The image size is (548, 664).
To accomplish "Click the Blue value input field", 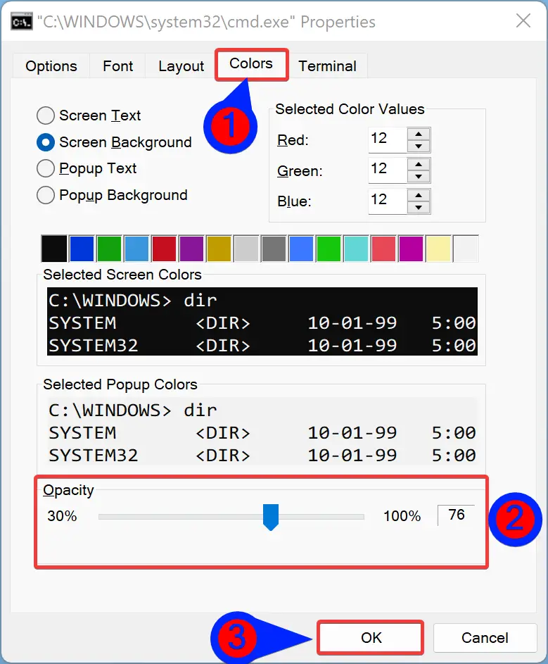I will (388, 201).
